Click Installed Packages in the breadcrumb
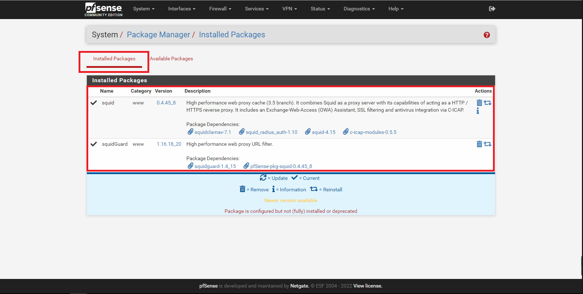The image size is (583, 294). [x=232, y=35]
